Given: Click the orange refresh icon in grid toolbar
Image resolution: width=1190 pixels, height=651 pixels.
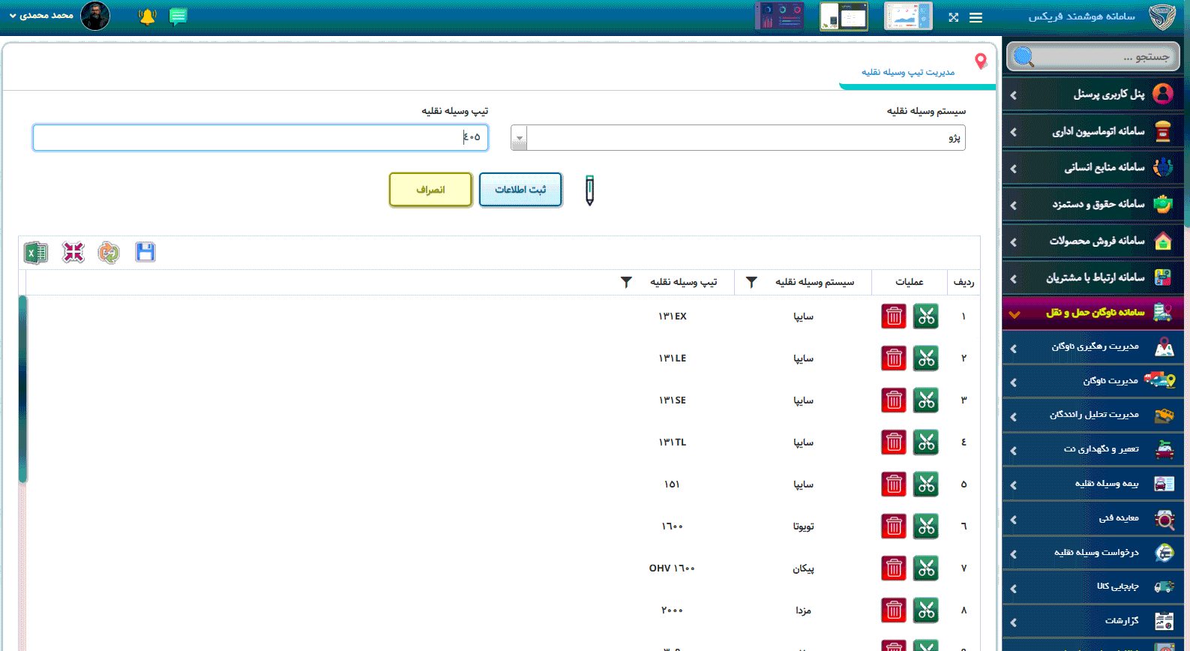Looking at the screenshot, I should pyautogui.click(x=109, y=253).
